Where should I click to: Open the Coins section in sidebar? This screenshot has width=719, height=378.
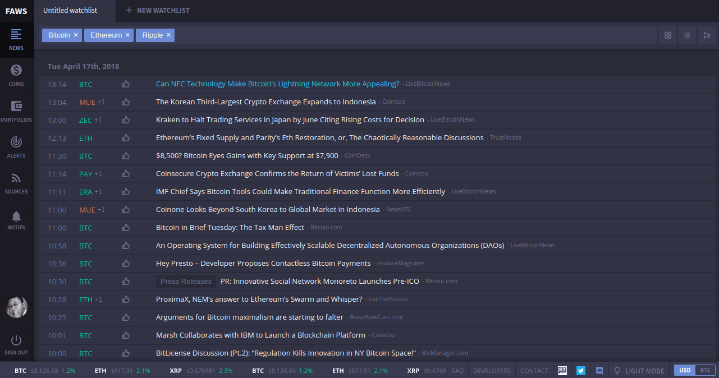[x=16, y=75]
